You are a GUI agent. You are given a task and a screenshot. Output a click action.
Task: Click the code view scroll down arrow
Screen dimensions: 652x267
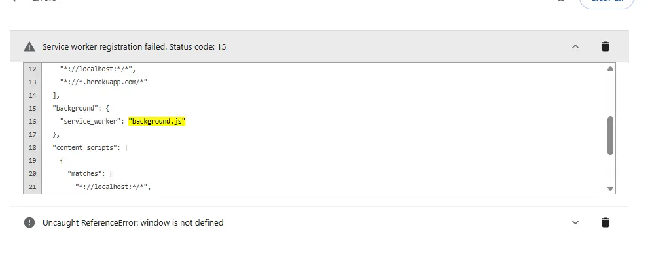pyautogui.click(x=610, y=189)
